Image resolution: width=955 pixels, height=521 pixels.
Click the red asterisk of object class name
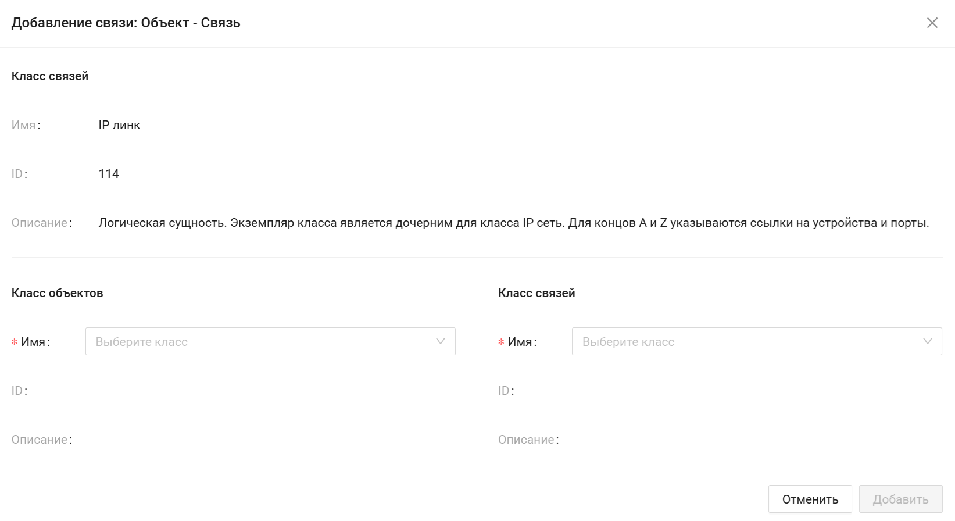[15, 342]
